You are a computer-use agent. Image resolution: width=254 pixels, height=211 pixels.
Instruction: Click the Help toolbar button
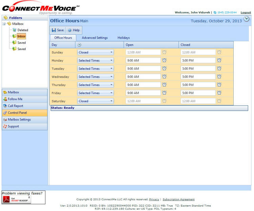point(74,30)
